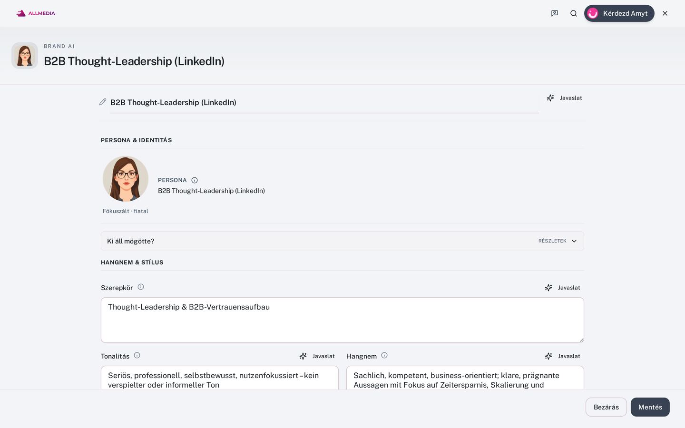Screen dimensions: 685x428
Task: Click Javaslat suggestion for Szerepkör
Action: pos(563,288)
